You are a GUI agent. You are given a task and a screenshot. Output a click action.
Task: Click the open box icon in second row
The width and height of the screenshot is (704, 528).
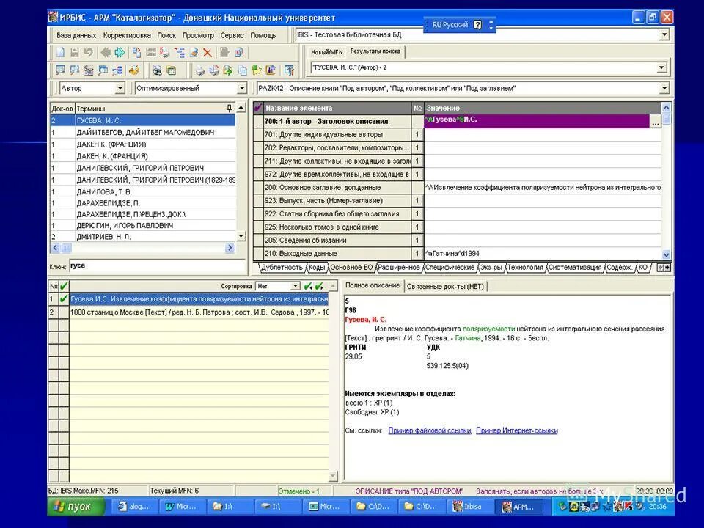133,70
